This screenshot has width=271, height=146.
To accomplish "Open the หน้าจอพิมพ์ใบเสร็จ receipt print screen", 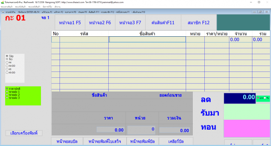I will coord(105,141).
